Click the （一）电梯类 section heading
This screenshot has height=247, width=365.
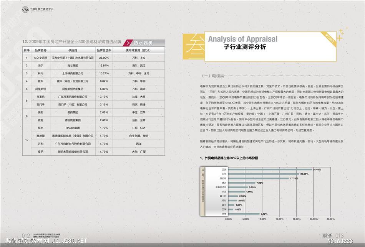213,76
